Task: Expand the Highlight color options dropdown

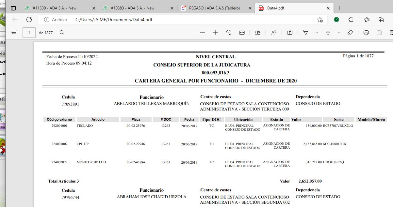Action: pyautogui.click(x=339, y=33)
